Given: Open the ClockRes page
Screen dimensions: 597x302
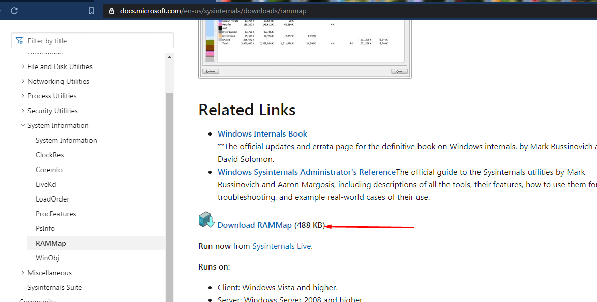Looking at the screenshot, I should [x=49, y=155].
